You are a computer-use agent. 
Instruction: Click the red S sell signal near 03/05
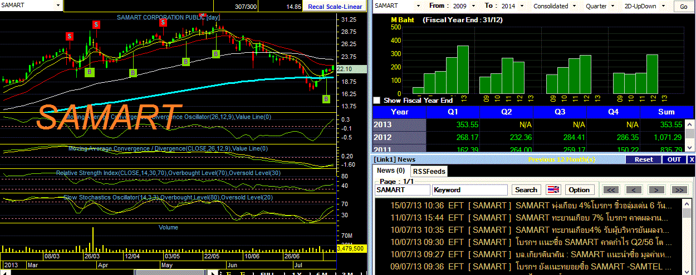pyautogui.click(x=163, y=22)
